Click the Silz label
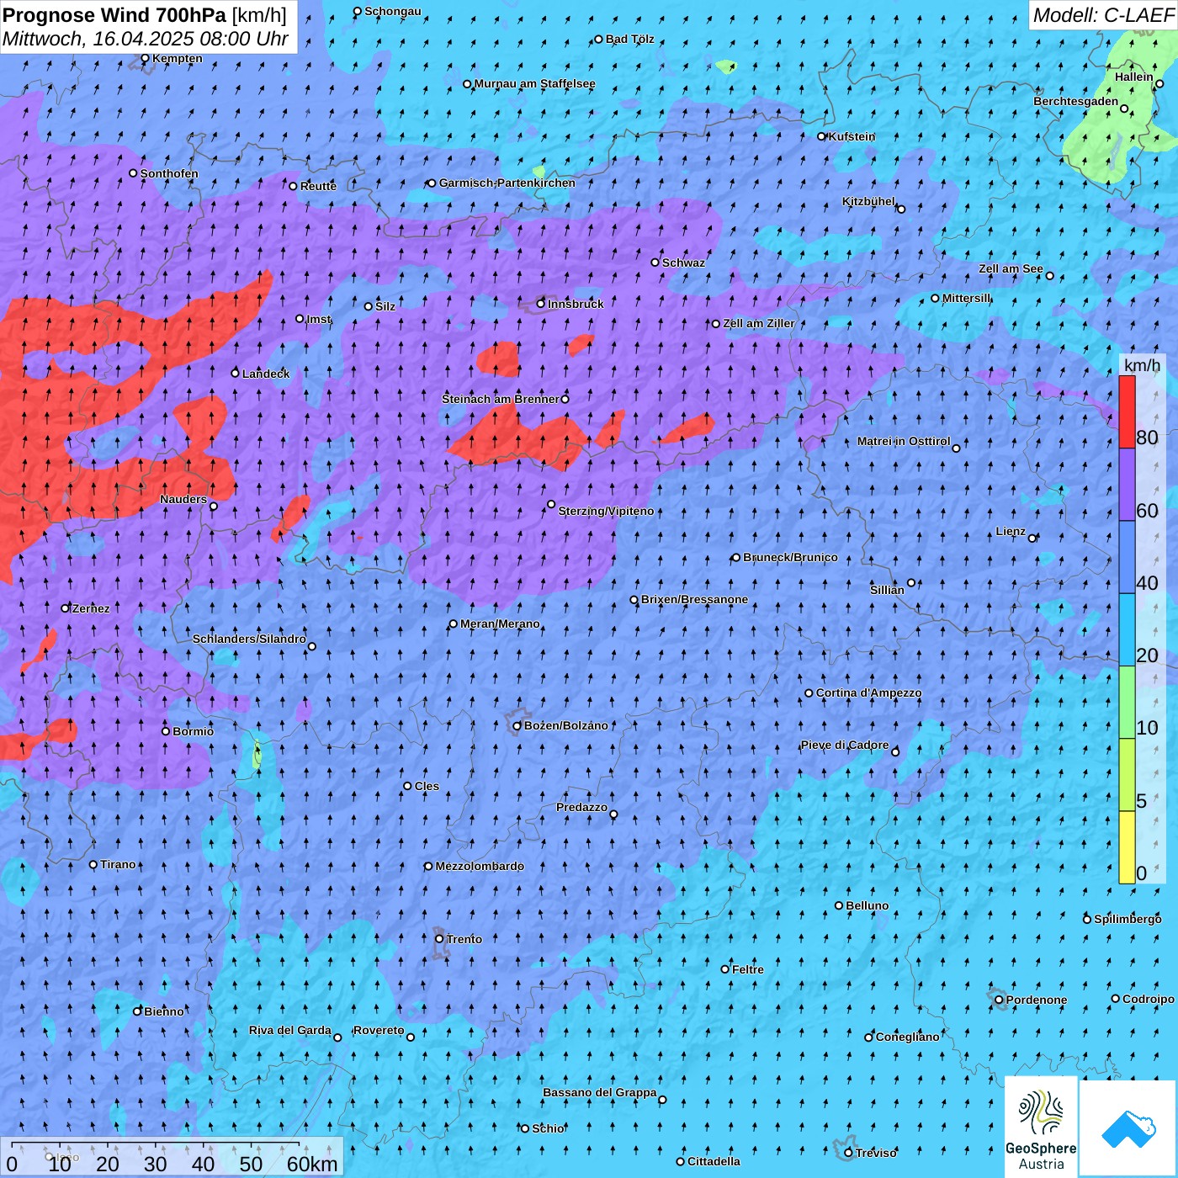The width and height of the screenshot is (1178, 1178). [385, 306]
